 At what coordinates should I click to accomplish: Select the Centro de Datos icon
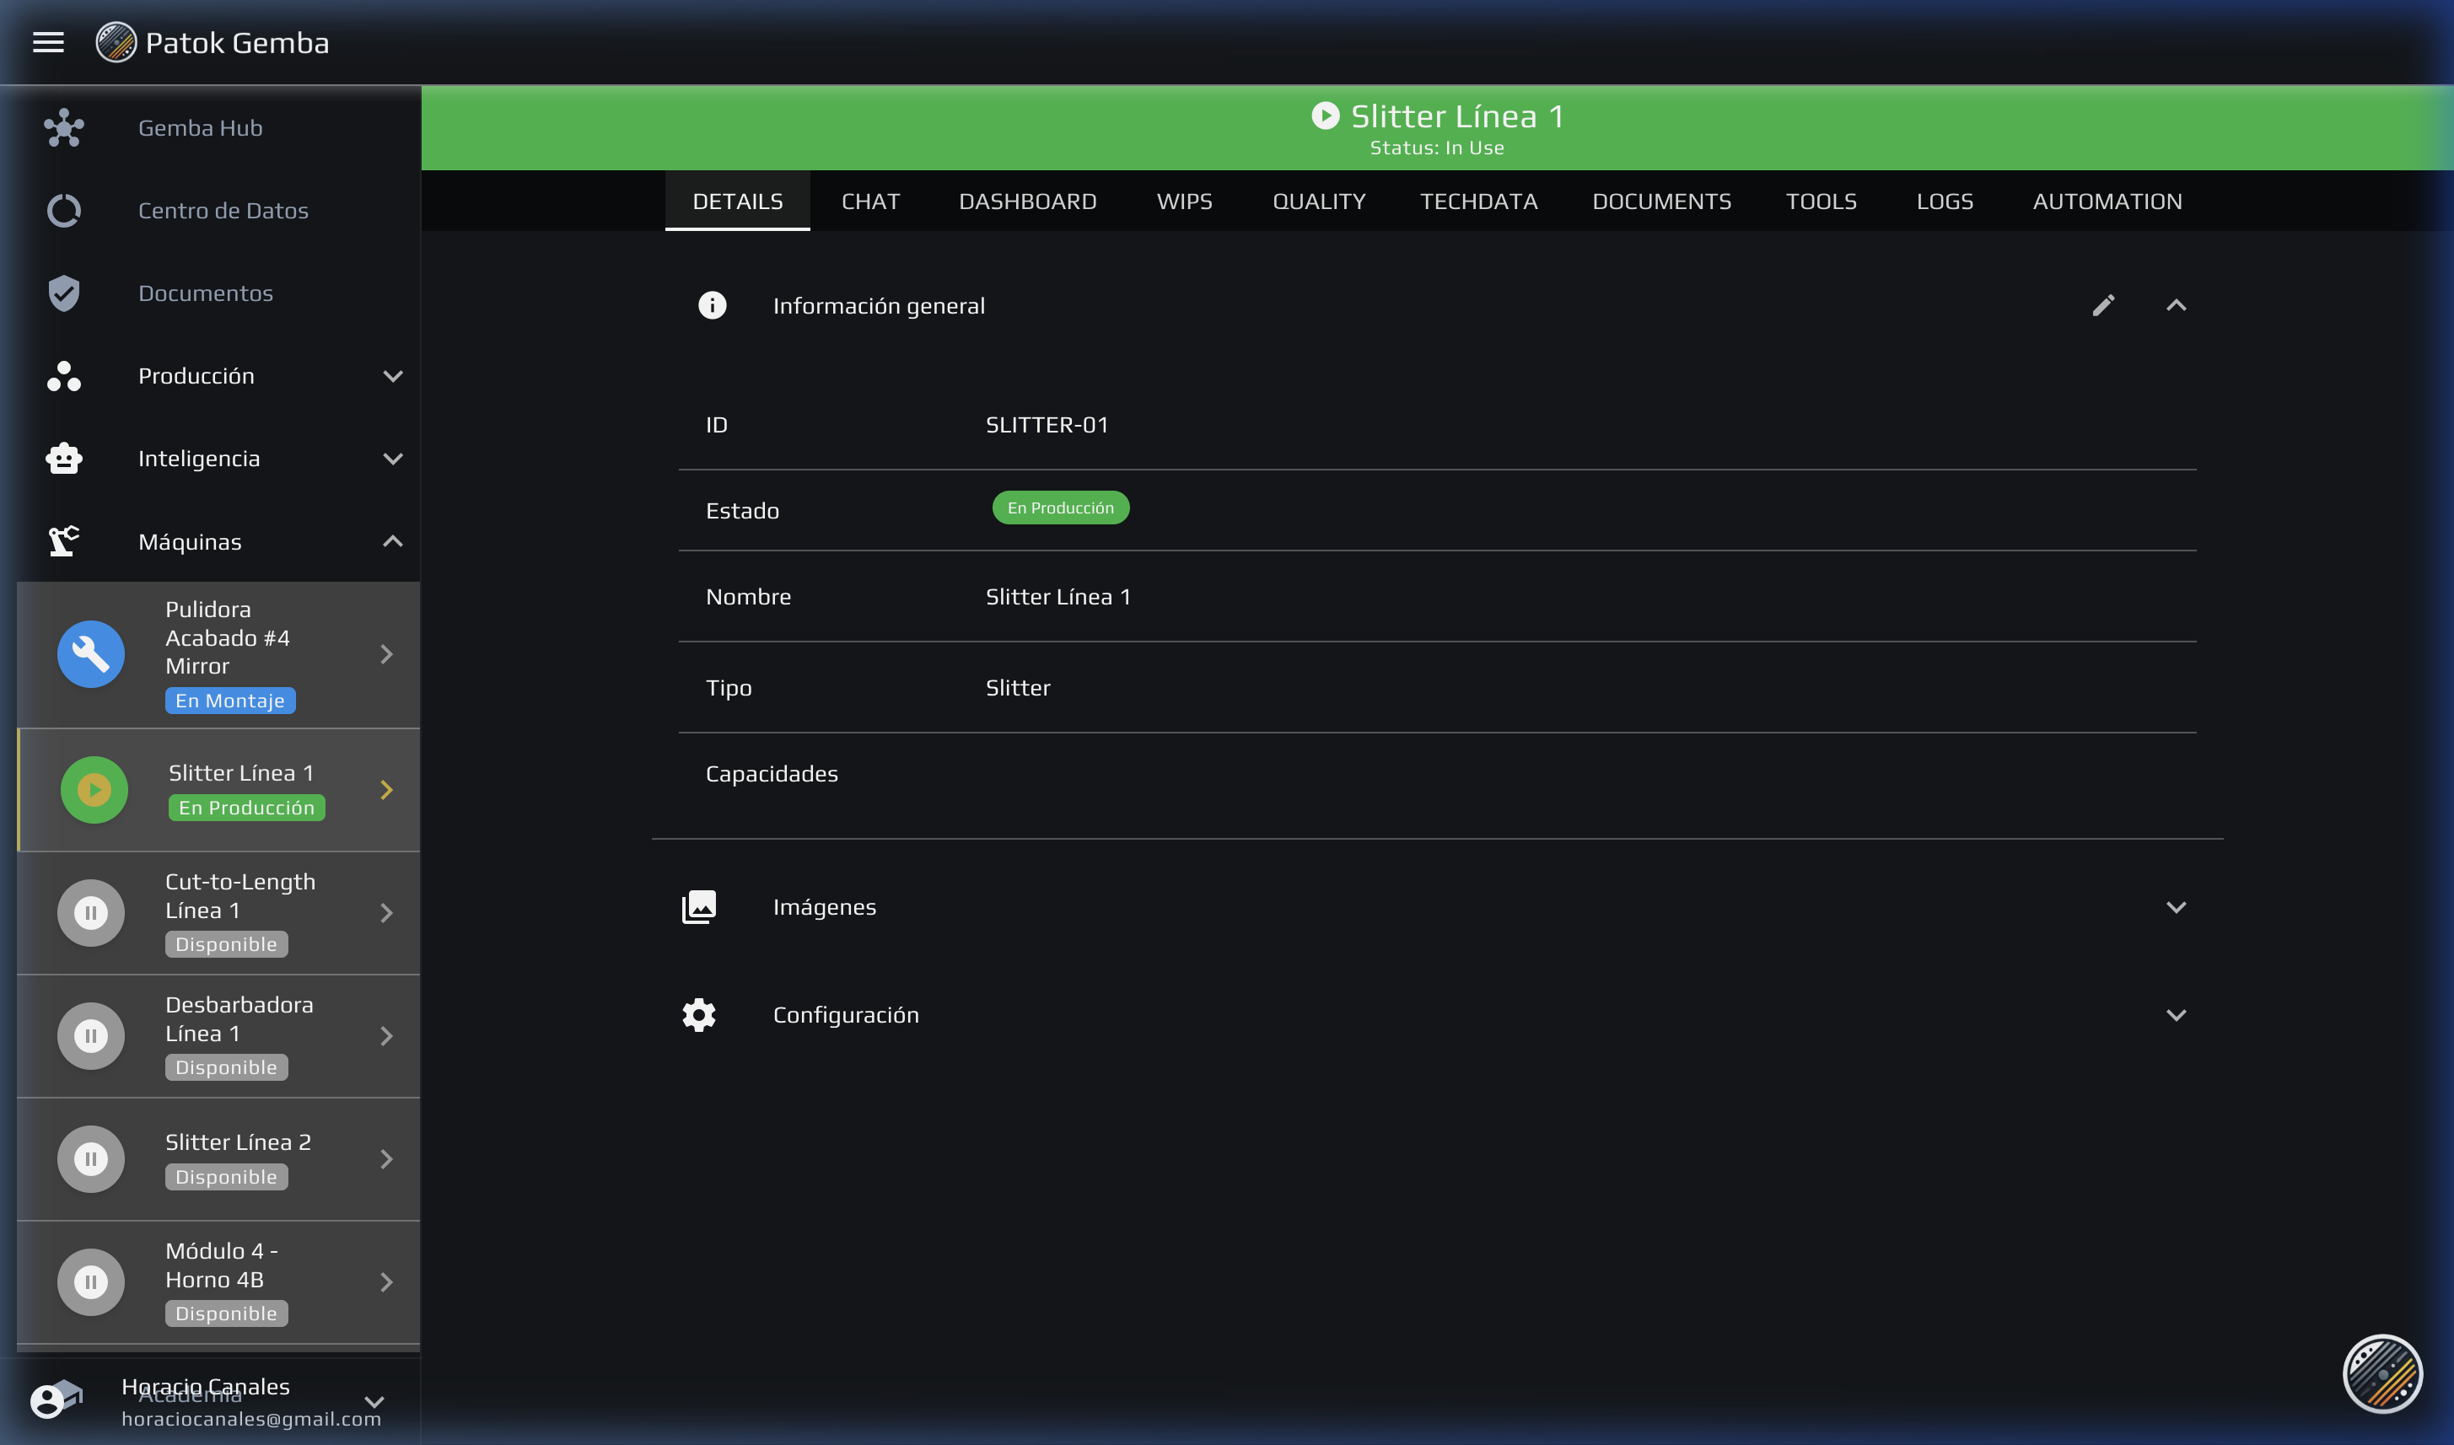tap(62, 209)
